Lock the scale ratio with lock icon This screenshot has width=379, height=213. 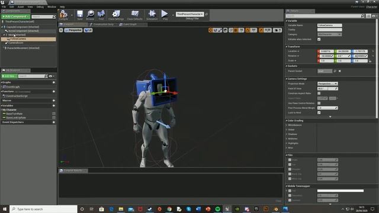coord(370,61)
